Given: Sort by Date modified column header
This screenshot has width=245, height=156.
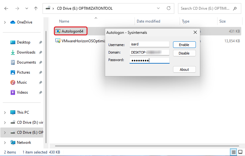Looking at the screenshot, I should 148,21.
